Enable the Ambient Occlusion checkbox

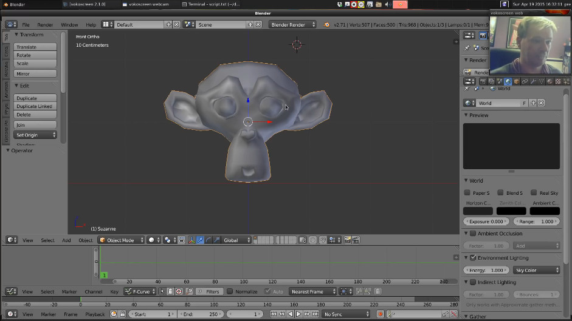click(473, 234)
